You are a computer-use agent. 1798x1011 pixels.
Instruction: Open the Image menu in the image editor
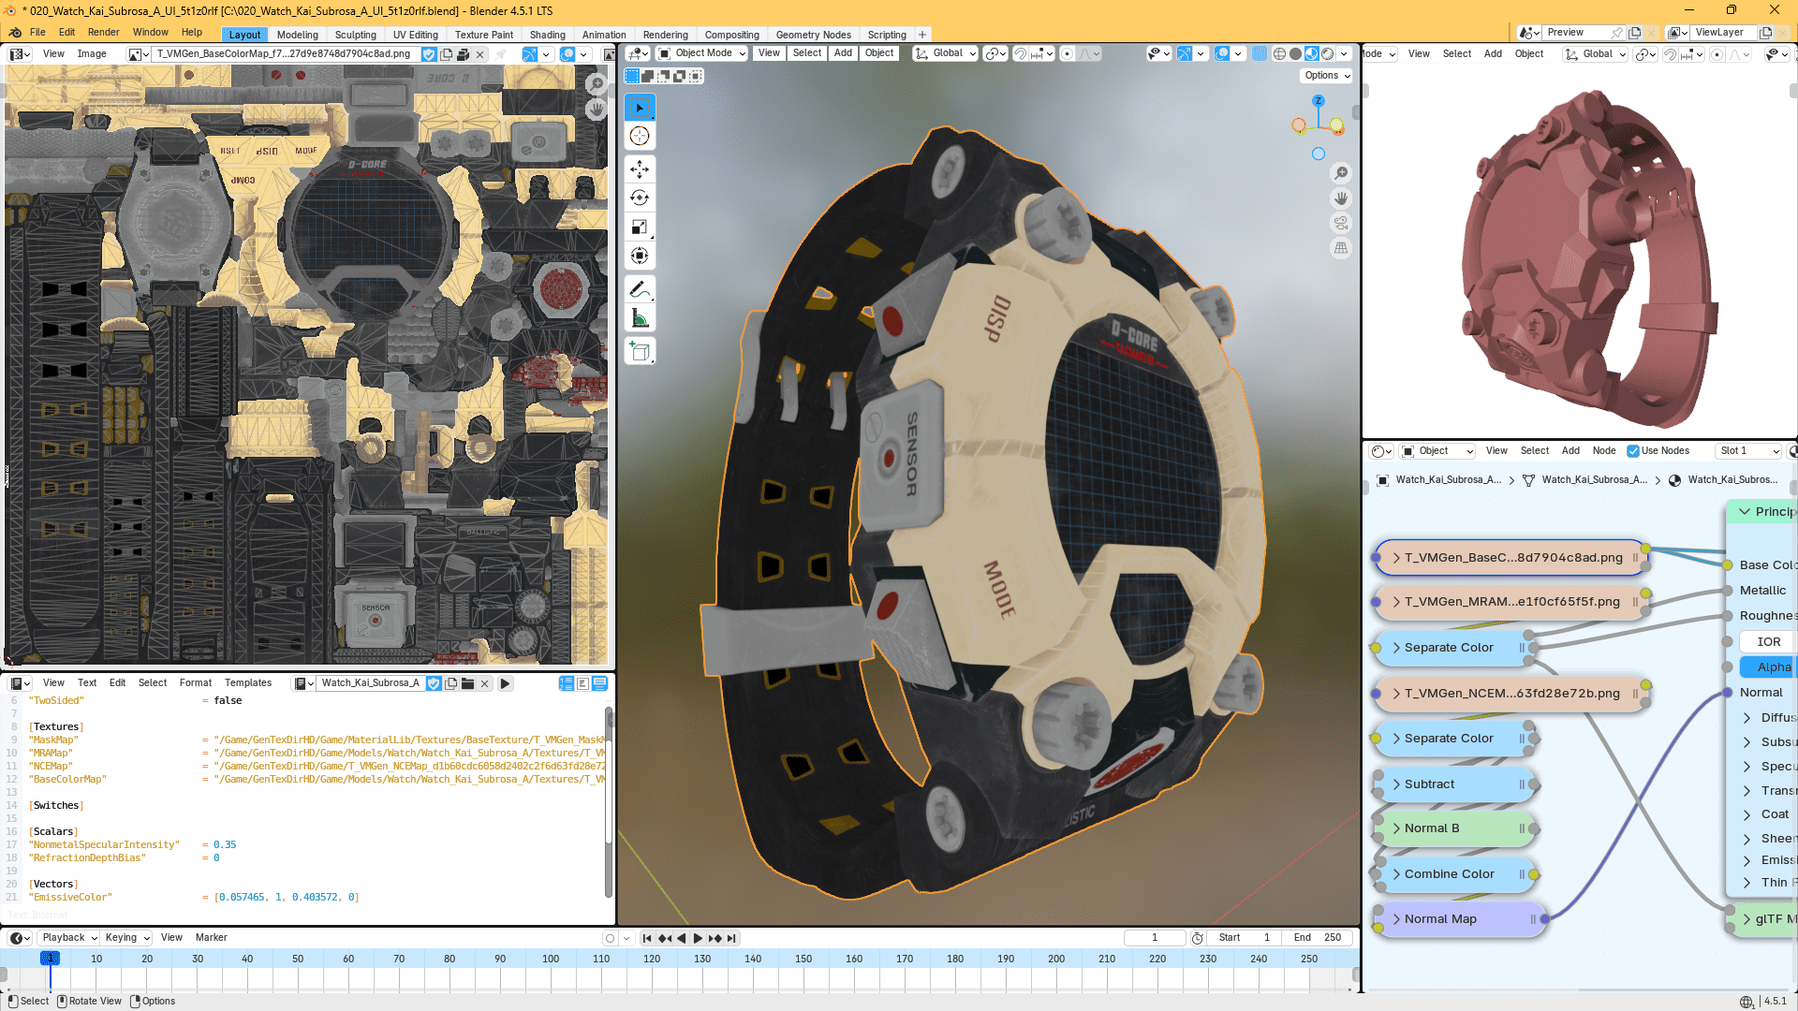(92, 54)
